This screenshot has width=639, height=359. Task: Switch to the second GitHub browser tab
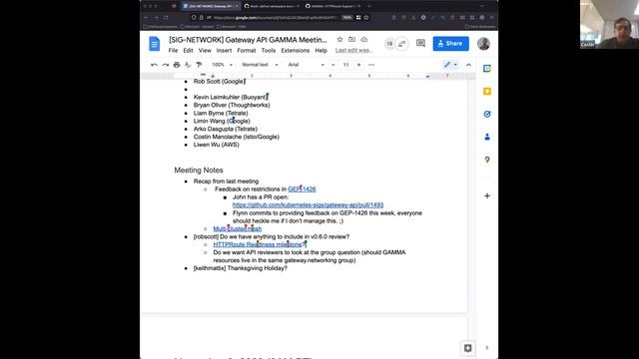pyautogui.click(x=271, y=6)
